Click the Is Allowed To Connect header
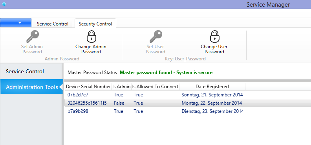This screenshot has width=311, height=145. [155, 87]
